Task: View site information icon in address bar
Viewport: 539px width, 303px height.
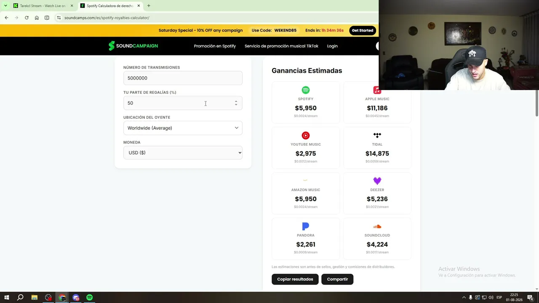Action: coord(59,18)
